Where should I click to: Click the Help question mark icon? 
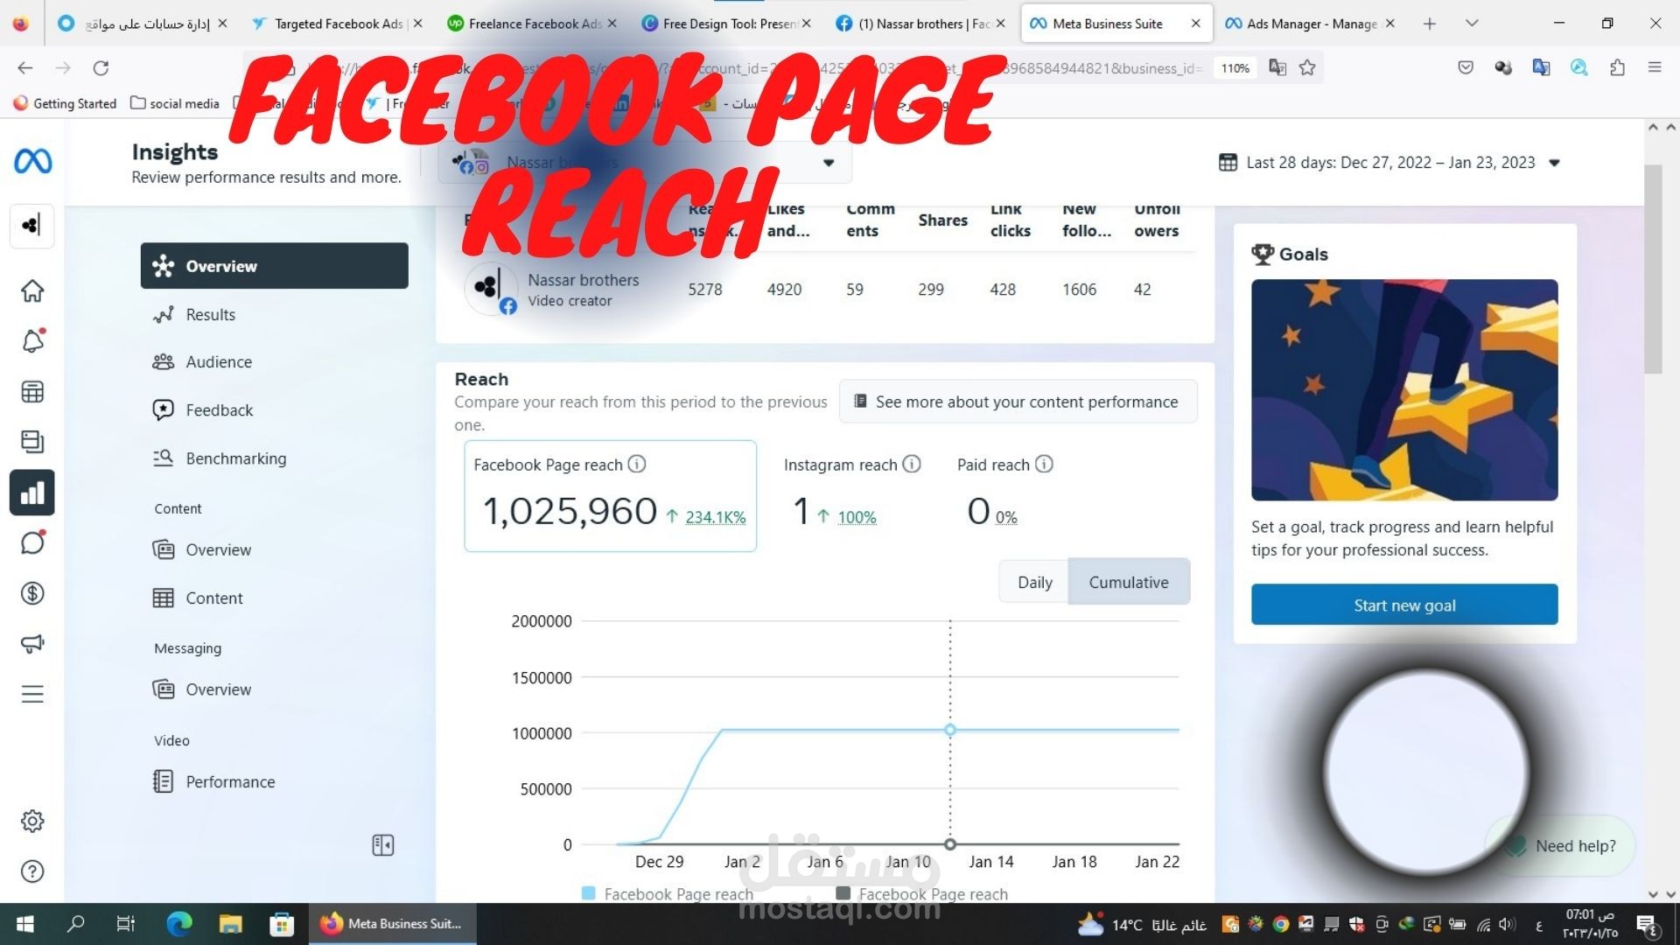32,871
